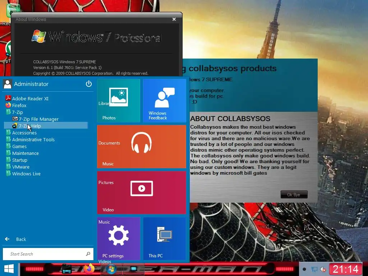
Task: Click the 'Version 6.1 (Build 7601' line
Action: pos(67,68)
